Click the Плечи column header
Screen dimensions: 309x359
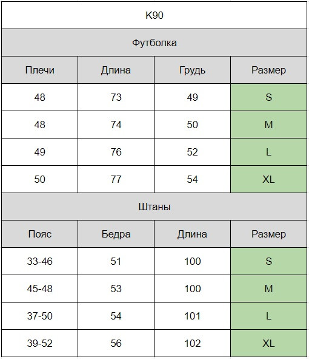(40, 70)
